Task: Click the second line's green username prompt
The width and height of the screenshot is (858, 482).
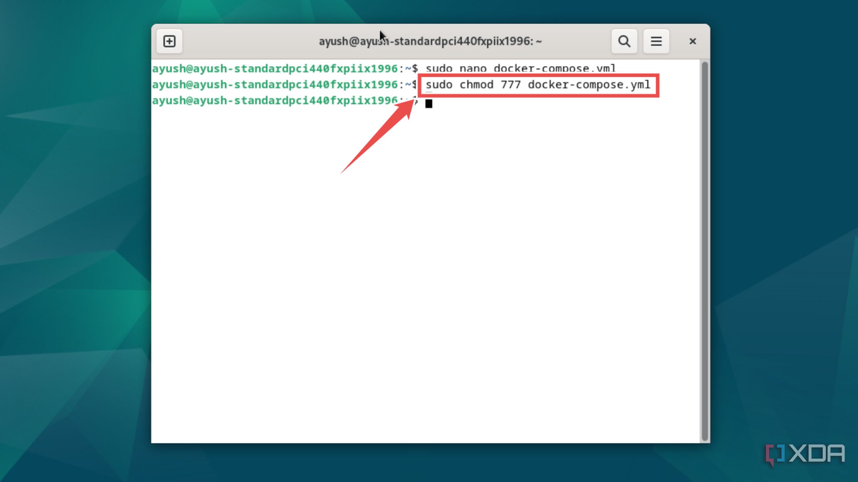Action: [x=275, y=85]
